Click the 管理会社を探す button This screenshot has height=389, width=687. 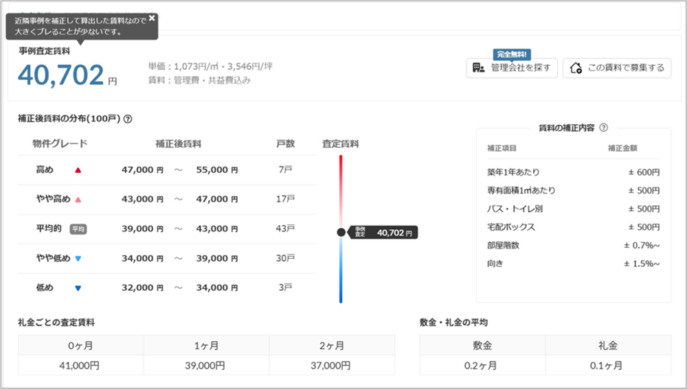tap(512, 68)
